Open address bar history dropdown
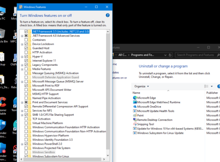Viewport: 220px width, 162px height. [165, 55]
